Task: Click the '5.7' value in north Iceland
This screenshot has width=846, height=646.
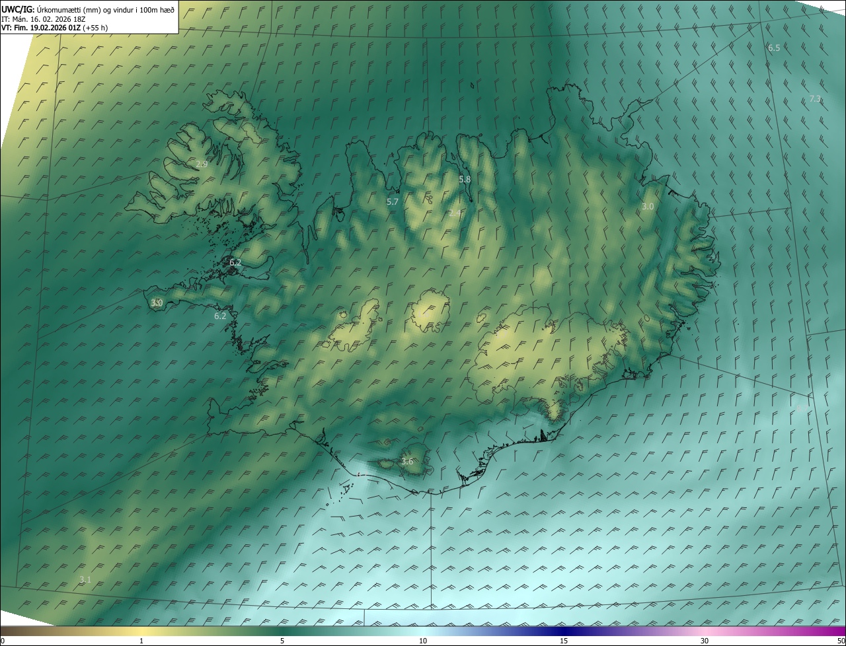Action: (x=393, y=202)
